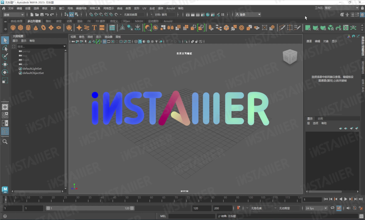Click the Redo arrow icon
The width and height of the screenshot is (365, 220).
(x=52, y=15)
